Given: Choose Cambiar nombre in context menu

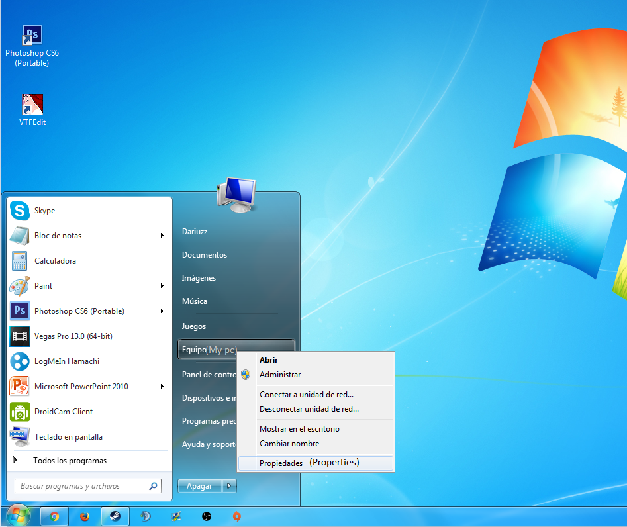Looking at the screenshot, I should (316, 444).
